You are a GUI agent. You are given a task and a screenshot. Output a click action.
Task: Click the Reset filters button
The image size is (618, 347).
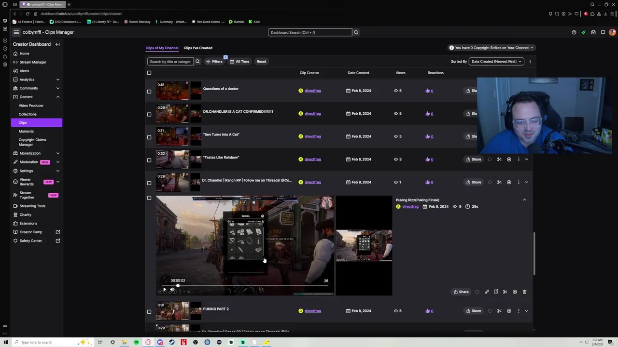click(261, 61)
